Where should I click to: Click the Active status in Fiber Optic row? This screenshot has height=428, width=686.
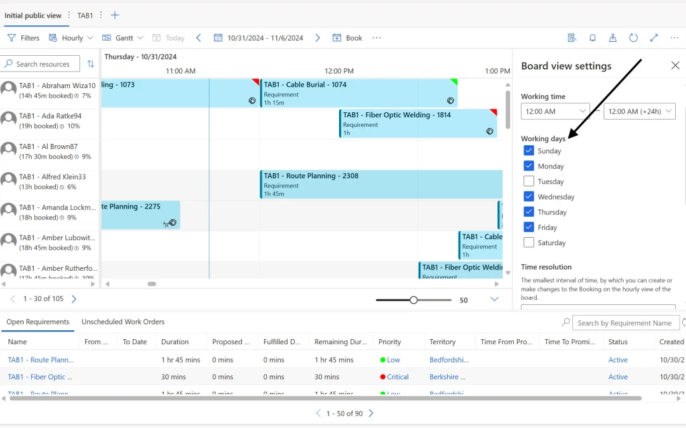point(618,377)
